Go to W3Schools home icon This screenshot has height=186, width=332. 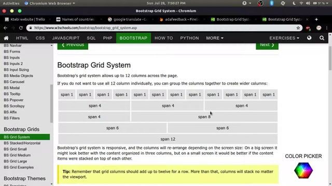[6, 38]
